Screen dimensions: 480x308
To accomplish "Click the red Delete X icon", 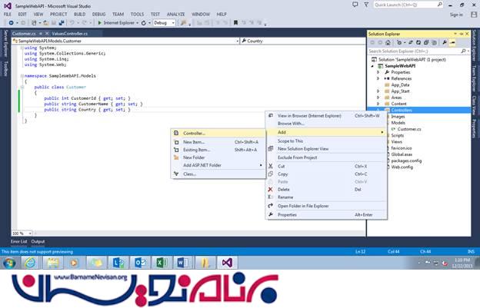I will tap(270, 189).
